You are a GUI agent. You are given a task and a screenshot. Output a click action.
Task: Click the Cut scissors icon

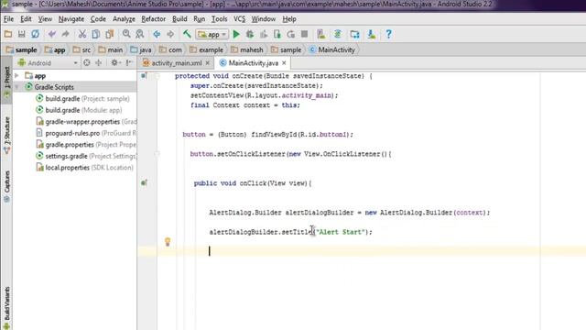click(x=81, y=35)
